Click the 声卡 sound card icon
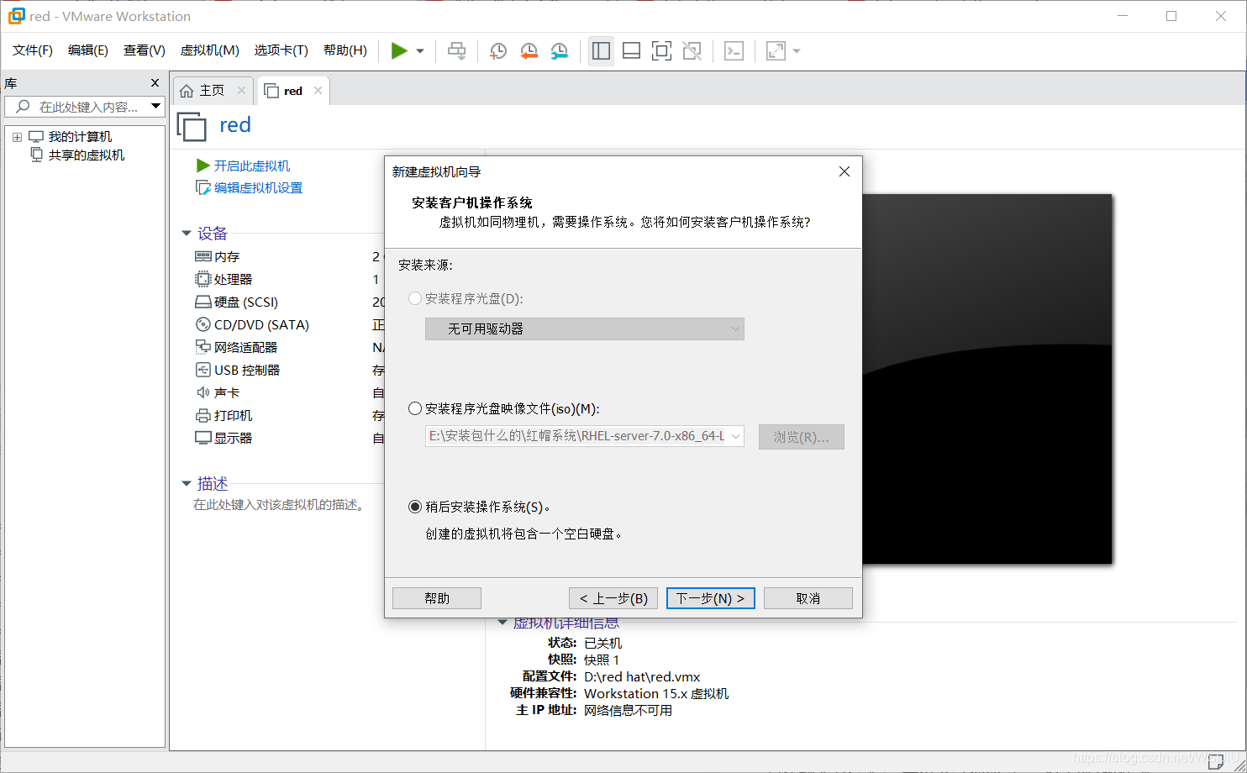This screenshot has width=1247, height=773. tap(203, 393)
